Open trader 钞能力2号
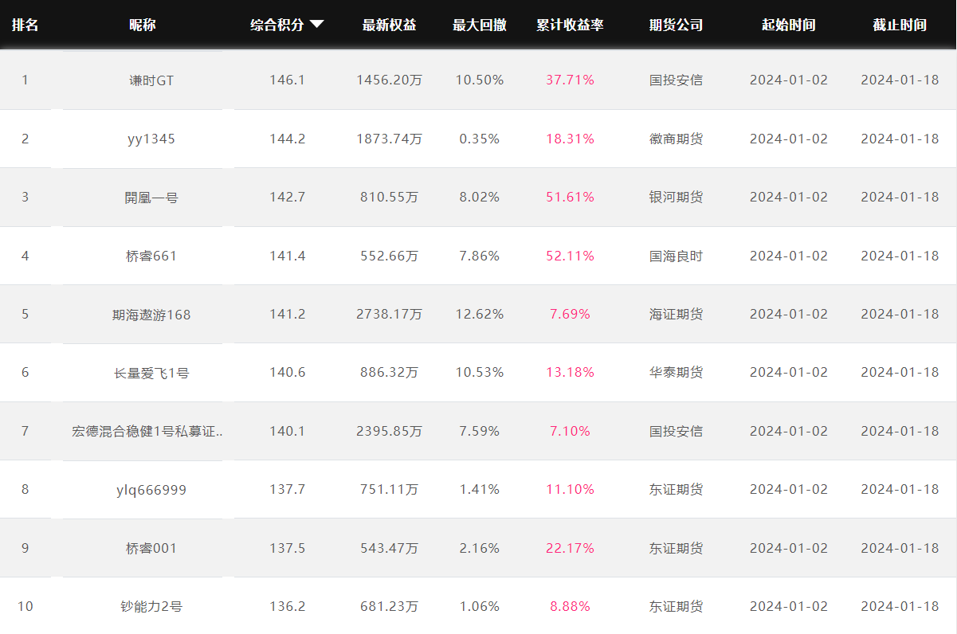Screen dimensions: 957x634 (151, 607)
